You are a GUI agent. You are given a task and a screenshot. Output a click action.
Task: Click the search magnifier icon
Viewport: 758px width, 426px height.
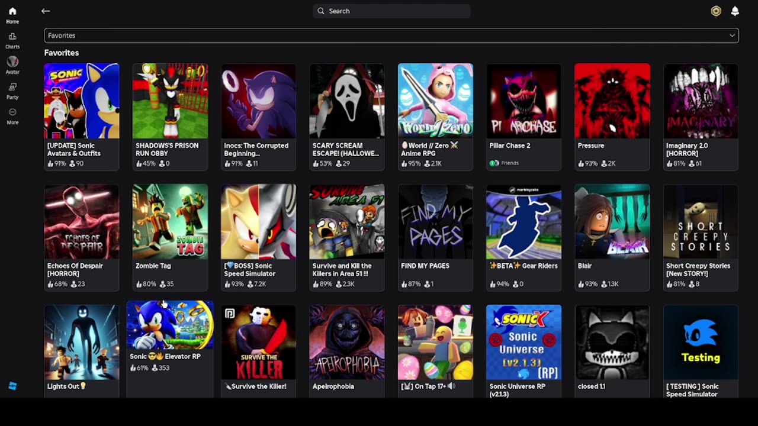tap(321, 11)
